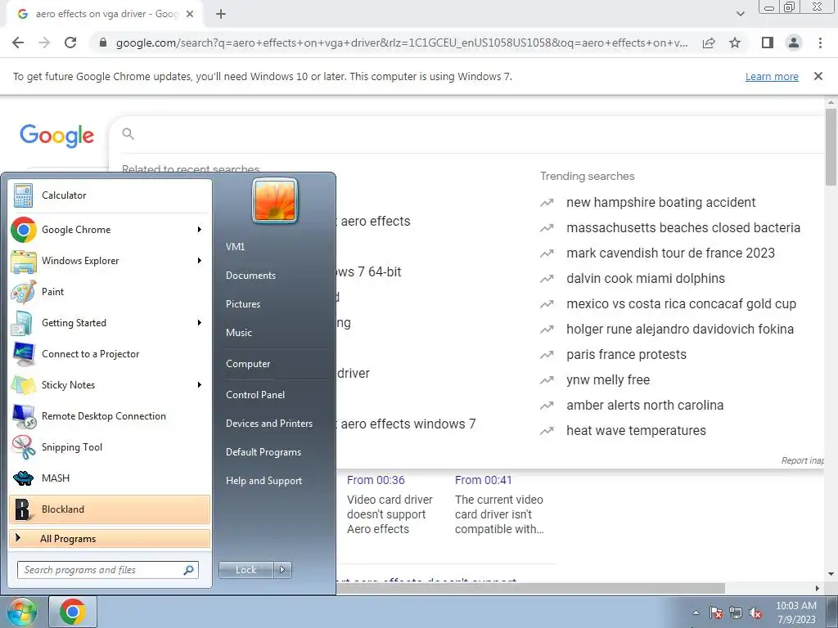Viewport: 838px width, 628px height.
Task: Open shutdown options arrow next to Lock
Action: [282, 570]
